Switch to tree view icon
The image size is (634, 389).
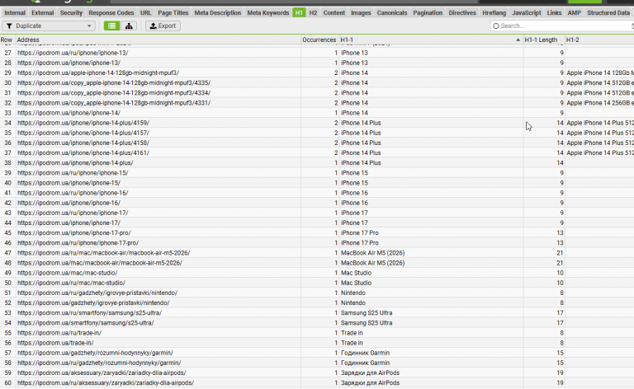(x=129, y=26)
